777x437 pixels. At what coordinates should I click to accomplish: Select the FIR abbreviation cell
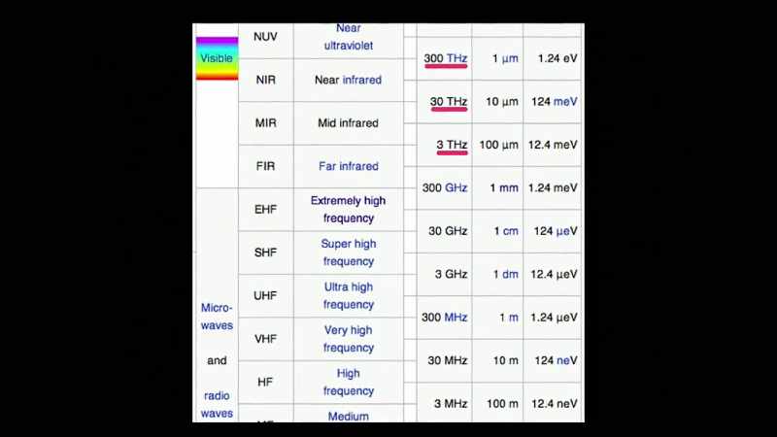click(265, 166)
